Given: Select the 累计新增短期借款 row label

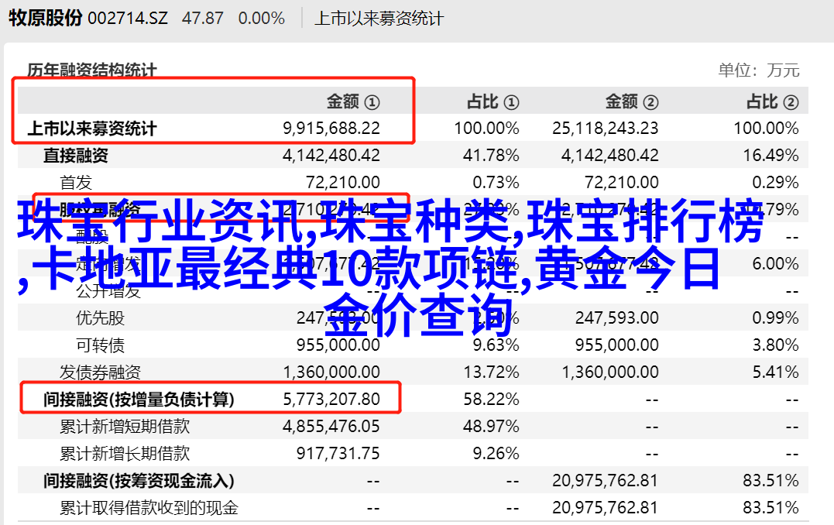Looking at the screenshot, I should click(x=125, y=427).
